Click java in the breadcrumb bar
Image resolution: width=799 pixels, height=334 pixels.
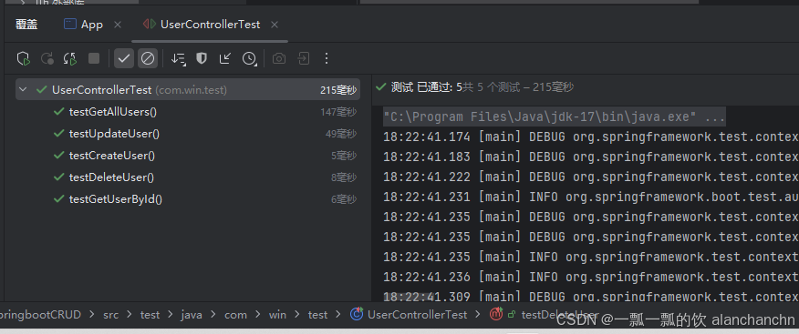[x=192, y=315]
